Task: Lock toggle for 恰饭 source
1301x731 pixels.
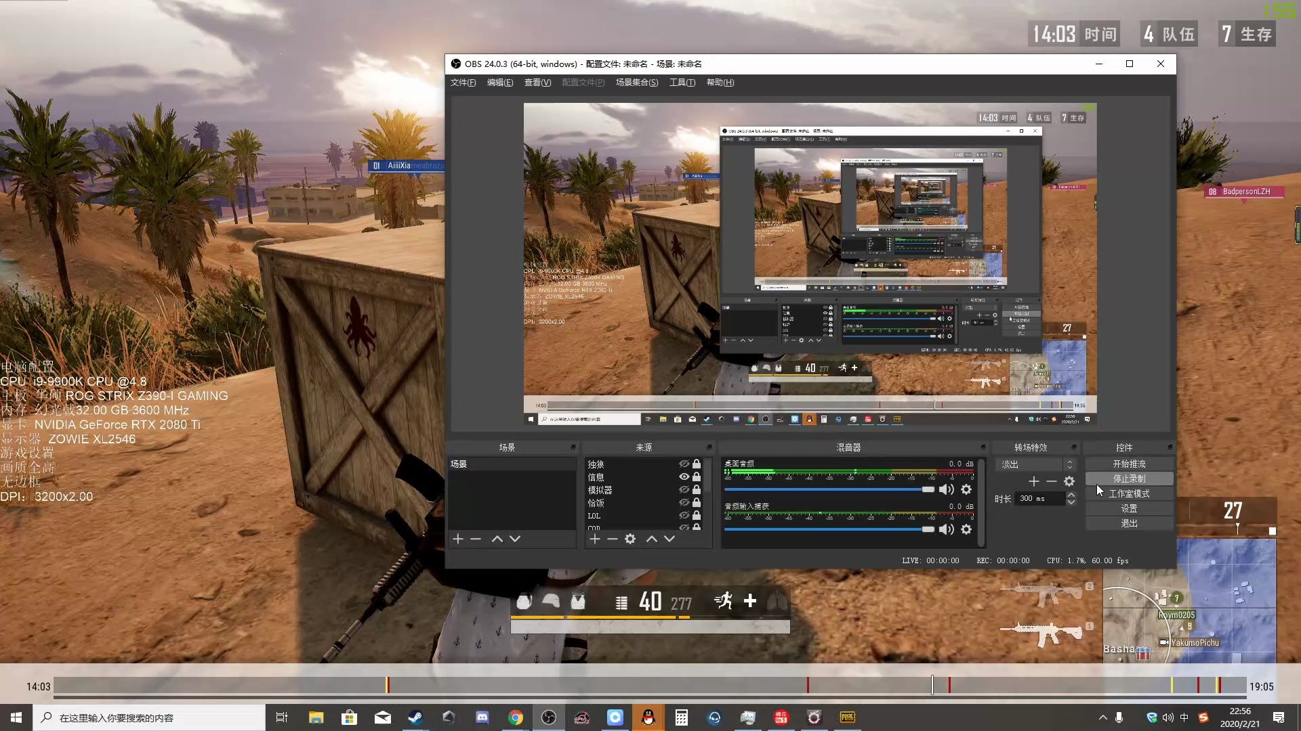Action: pos(697,503)
